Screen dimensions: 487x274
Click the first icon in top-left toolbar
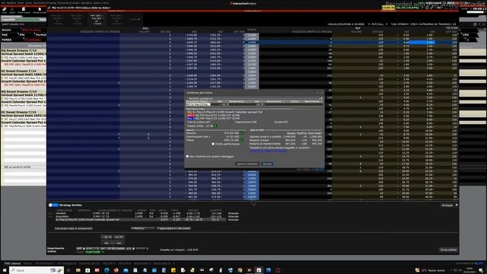point(5,9)
